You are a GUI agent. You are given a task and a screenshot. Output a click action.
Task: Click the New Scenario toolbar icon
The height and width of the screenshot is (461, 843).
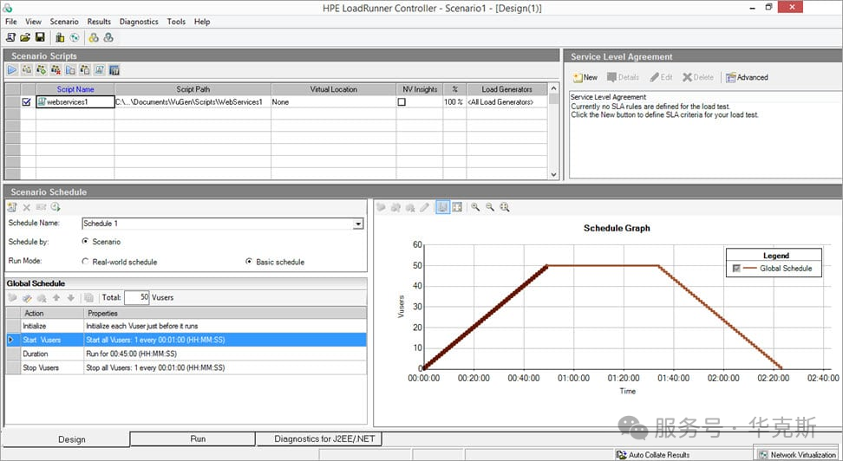tap(10, 37)
